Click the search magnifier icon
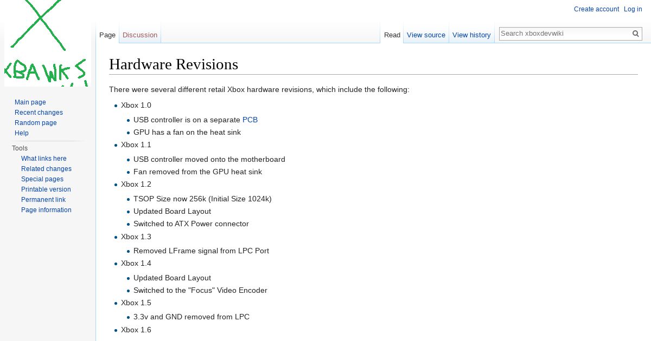Viewport: 651px width, 341px height. click(x=636, y=34)
